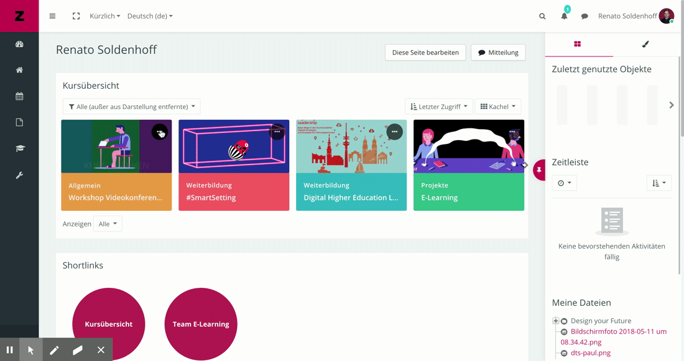Open the dashboard icon in left sidebar

[19, 44]
